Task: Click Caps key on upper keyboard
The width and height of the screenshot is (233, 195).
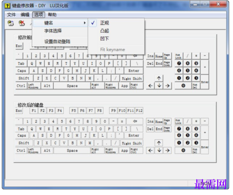Action: pyautogui.click(x=22, y=71)
